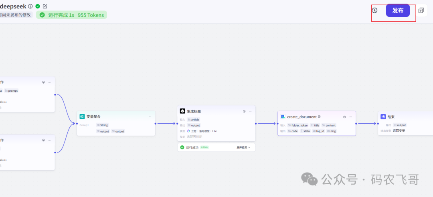Image resolution: width=433 pixels, height=197 pixels.
Task: Click the create_document node title
Action: [302, 117]
